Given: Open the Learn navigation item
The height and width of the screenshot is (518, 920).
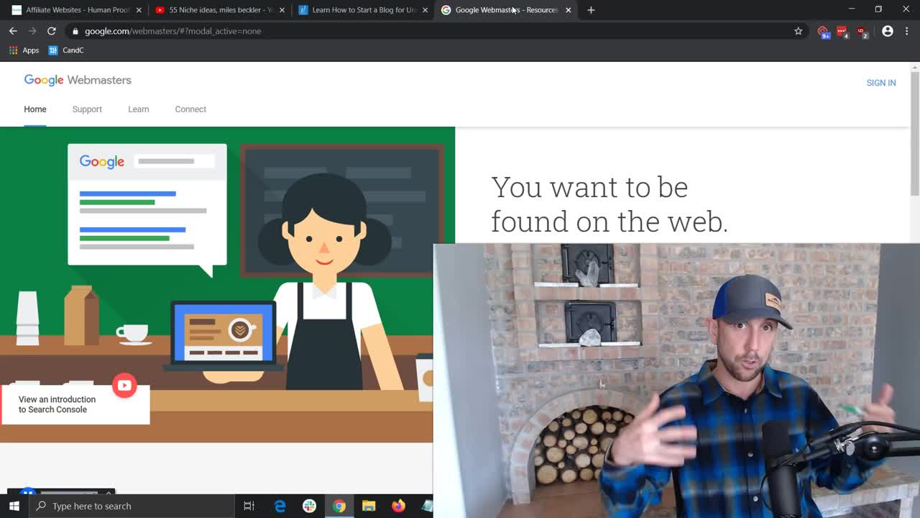Looking at the screenshot, I should (139, 109).
